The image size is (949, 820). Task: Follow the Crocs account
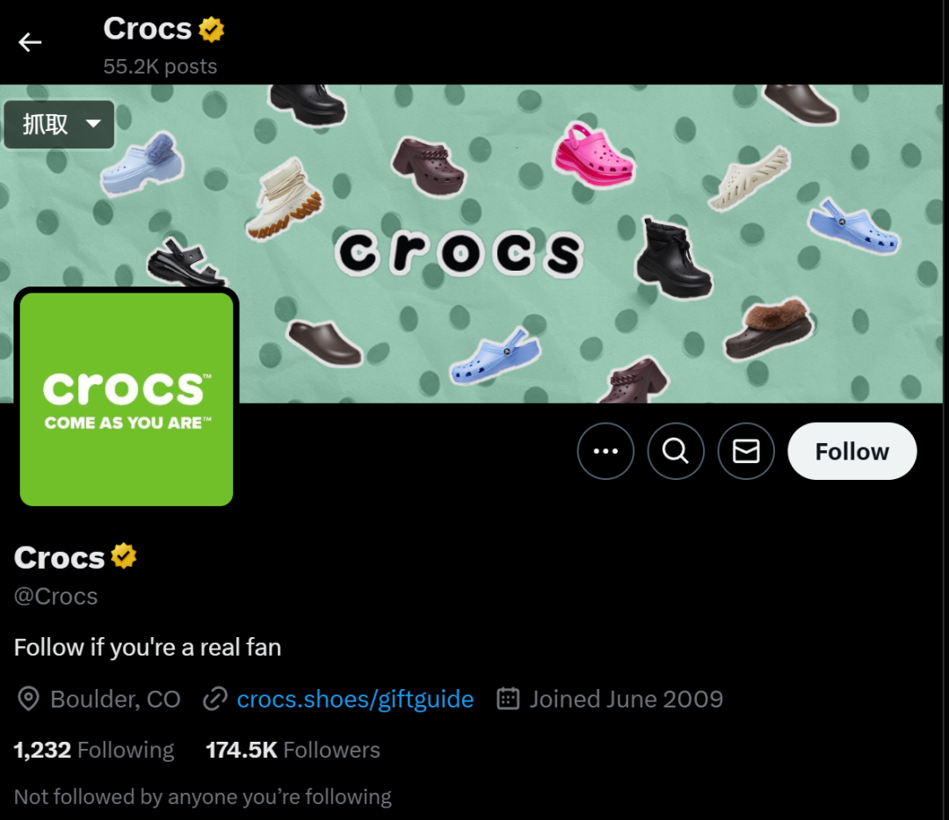(851, 451)
